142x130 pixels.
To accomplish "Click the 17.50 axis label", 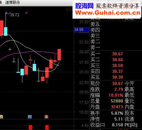I will pos(84,102).
